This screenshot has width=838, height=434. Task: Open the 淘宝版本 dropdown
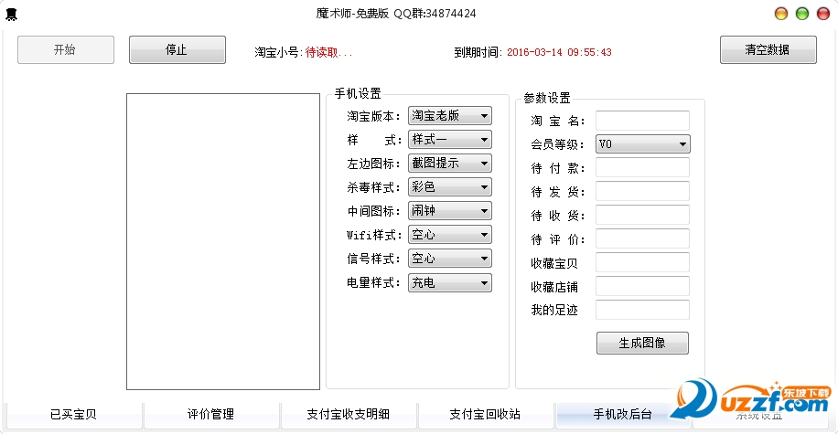(x=450, y=115)
